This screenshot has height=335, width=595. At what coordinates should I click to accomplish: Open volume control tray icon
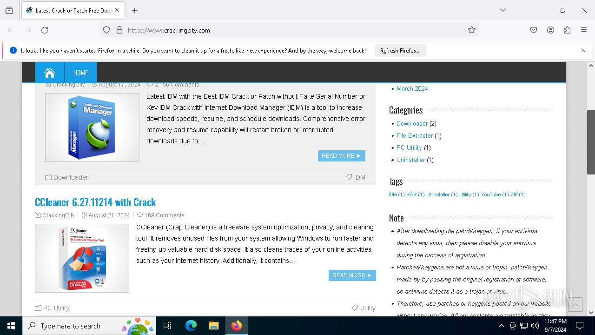point(535,326)
